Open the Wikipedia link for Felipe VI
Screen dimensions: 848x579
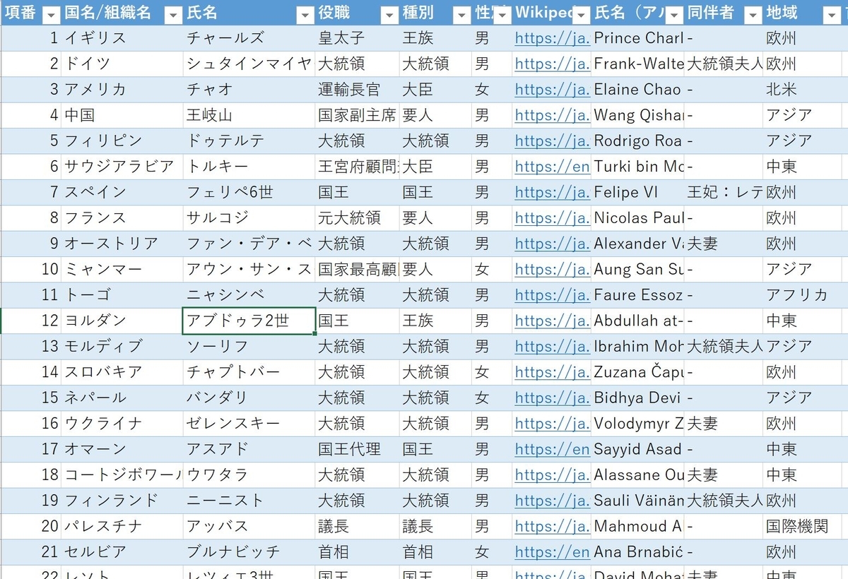pyautogui.click(x=553, y=192)
